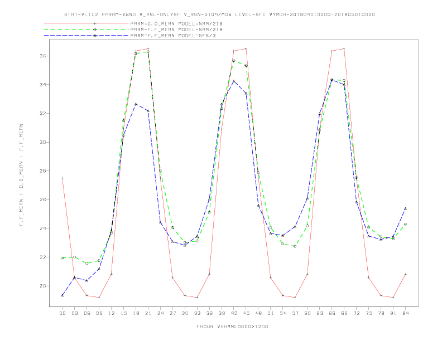
Task: Click the green dashed legend line sample
Action: (x=87, y=30)
